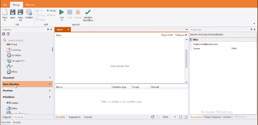258x125 pixels.
Task: Toggle the pan hand tool
Action: 153,117
